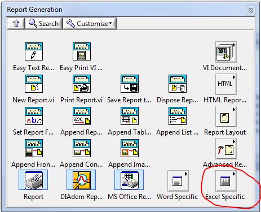261x212 pixels.
Task: Select the Easy Text Report VI icon
Action: click(34, 51)
